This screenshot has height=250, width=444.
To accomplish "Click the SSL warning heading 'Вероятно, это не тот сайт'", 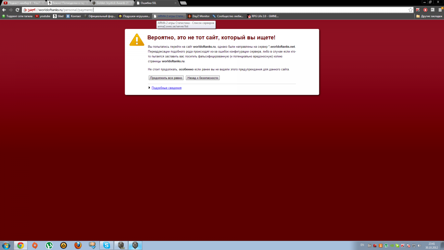I will coord(211,38).
